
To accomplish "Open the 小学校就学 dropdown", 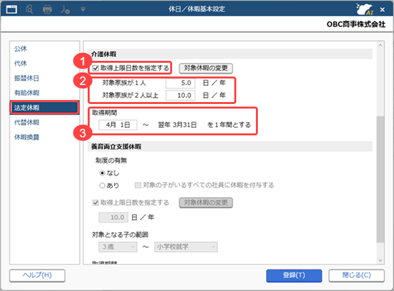I will point(186,247).
